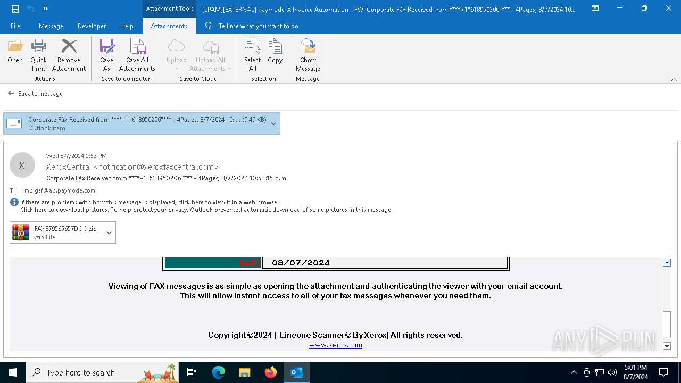Launch Microsoft Edge from taskbar

click(x=219, y=372)
